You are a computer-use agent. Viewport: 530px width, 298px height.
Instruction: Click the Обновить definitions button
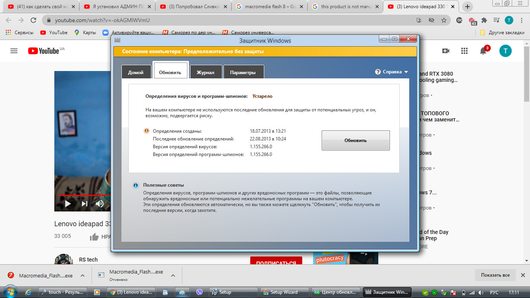355,140
